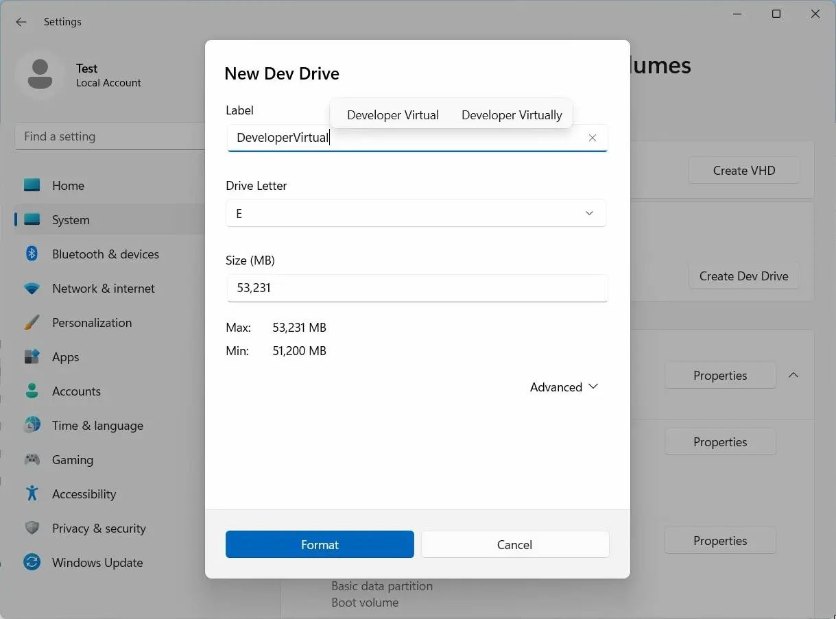Click the Gaming controller icon
Viewport: 836px width, 619px height.
coord(32,460)
